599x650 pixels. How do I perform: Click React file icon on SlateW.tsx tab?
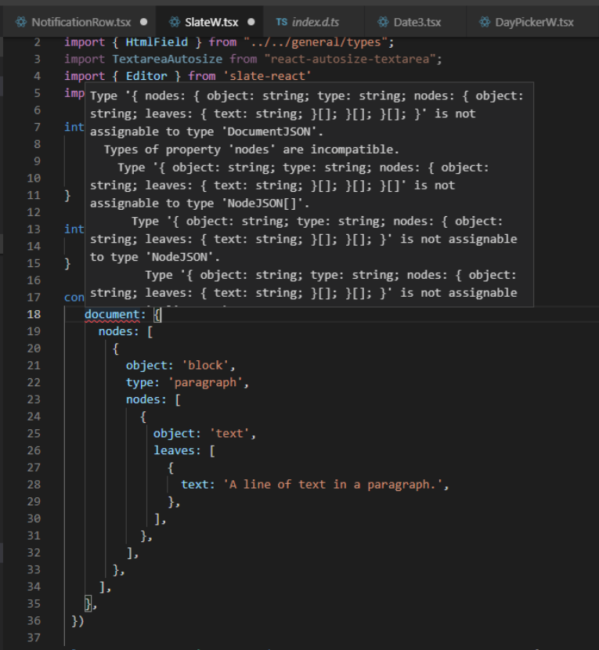tap(175, 22)
